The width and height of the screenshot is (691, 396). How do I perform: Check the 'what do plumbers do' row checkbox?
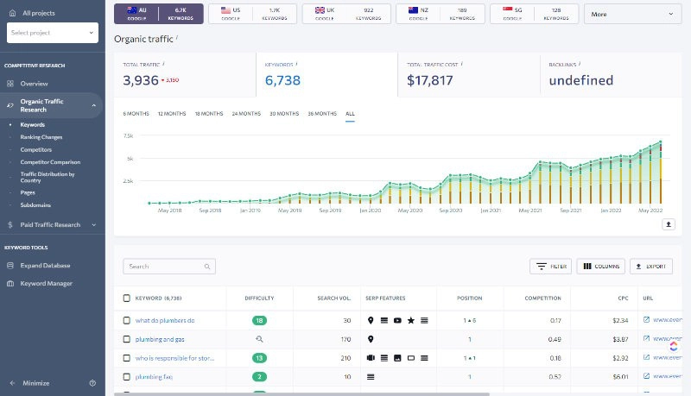coord(126,320)
